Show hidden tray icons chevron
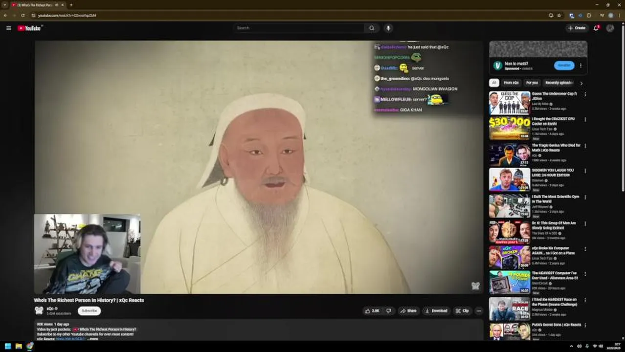Image resolution: width=625 pixels, height=352 pixels. point(571,346)
